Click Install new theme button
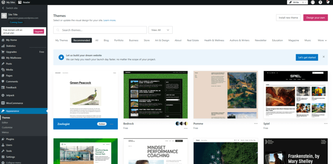 click(288, 18)
